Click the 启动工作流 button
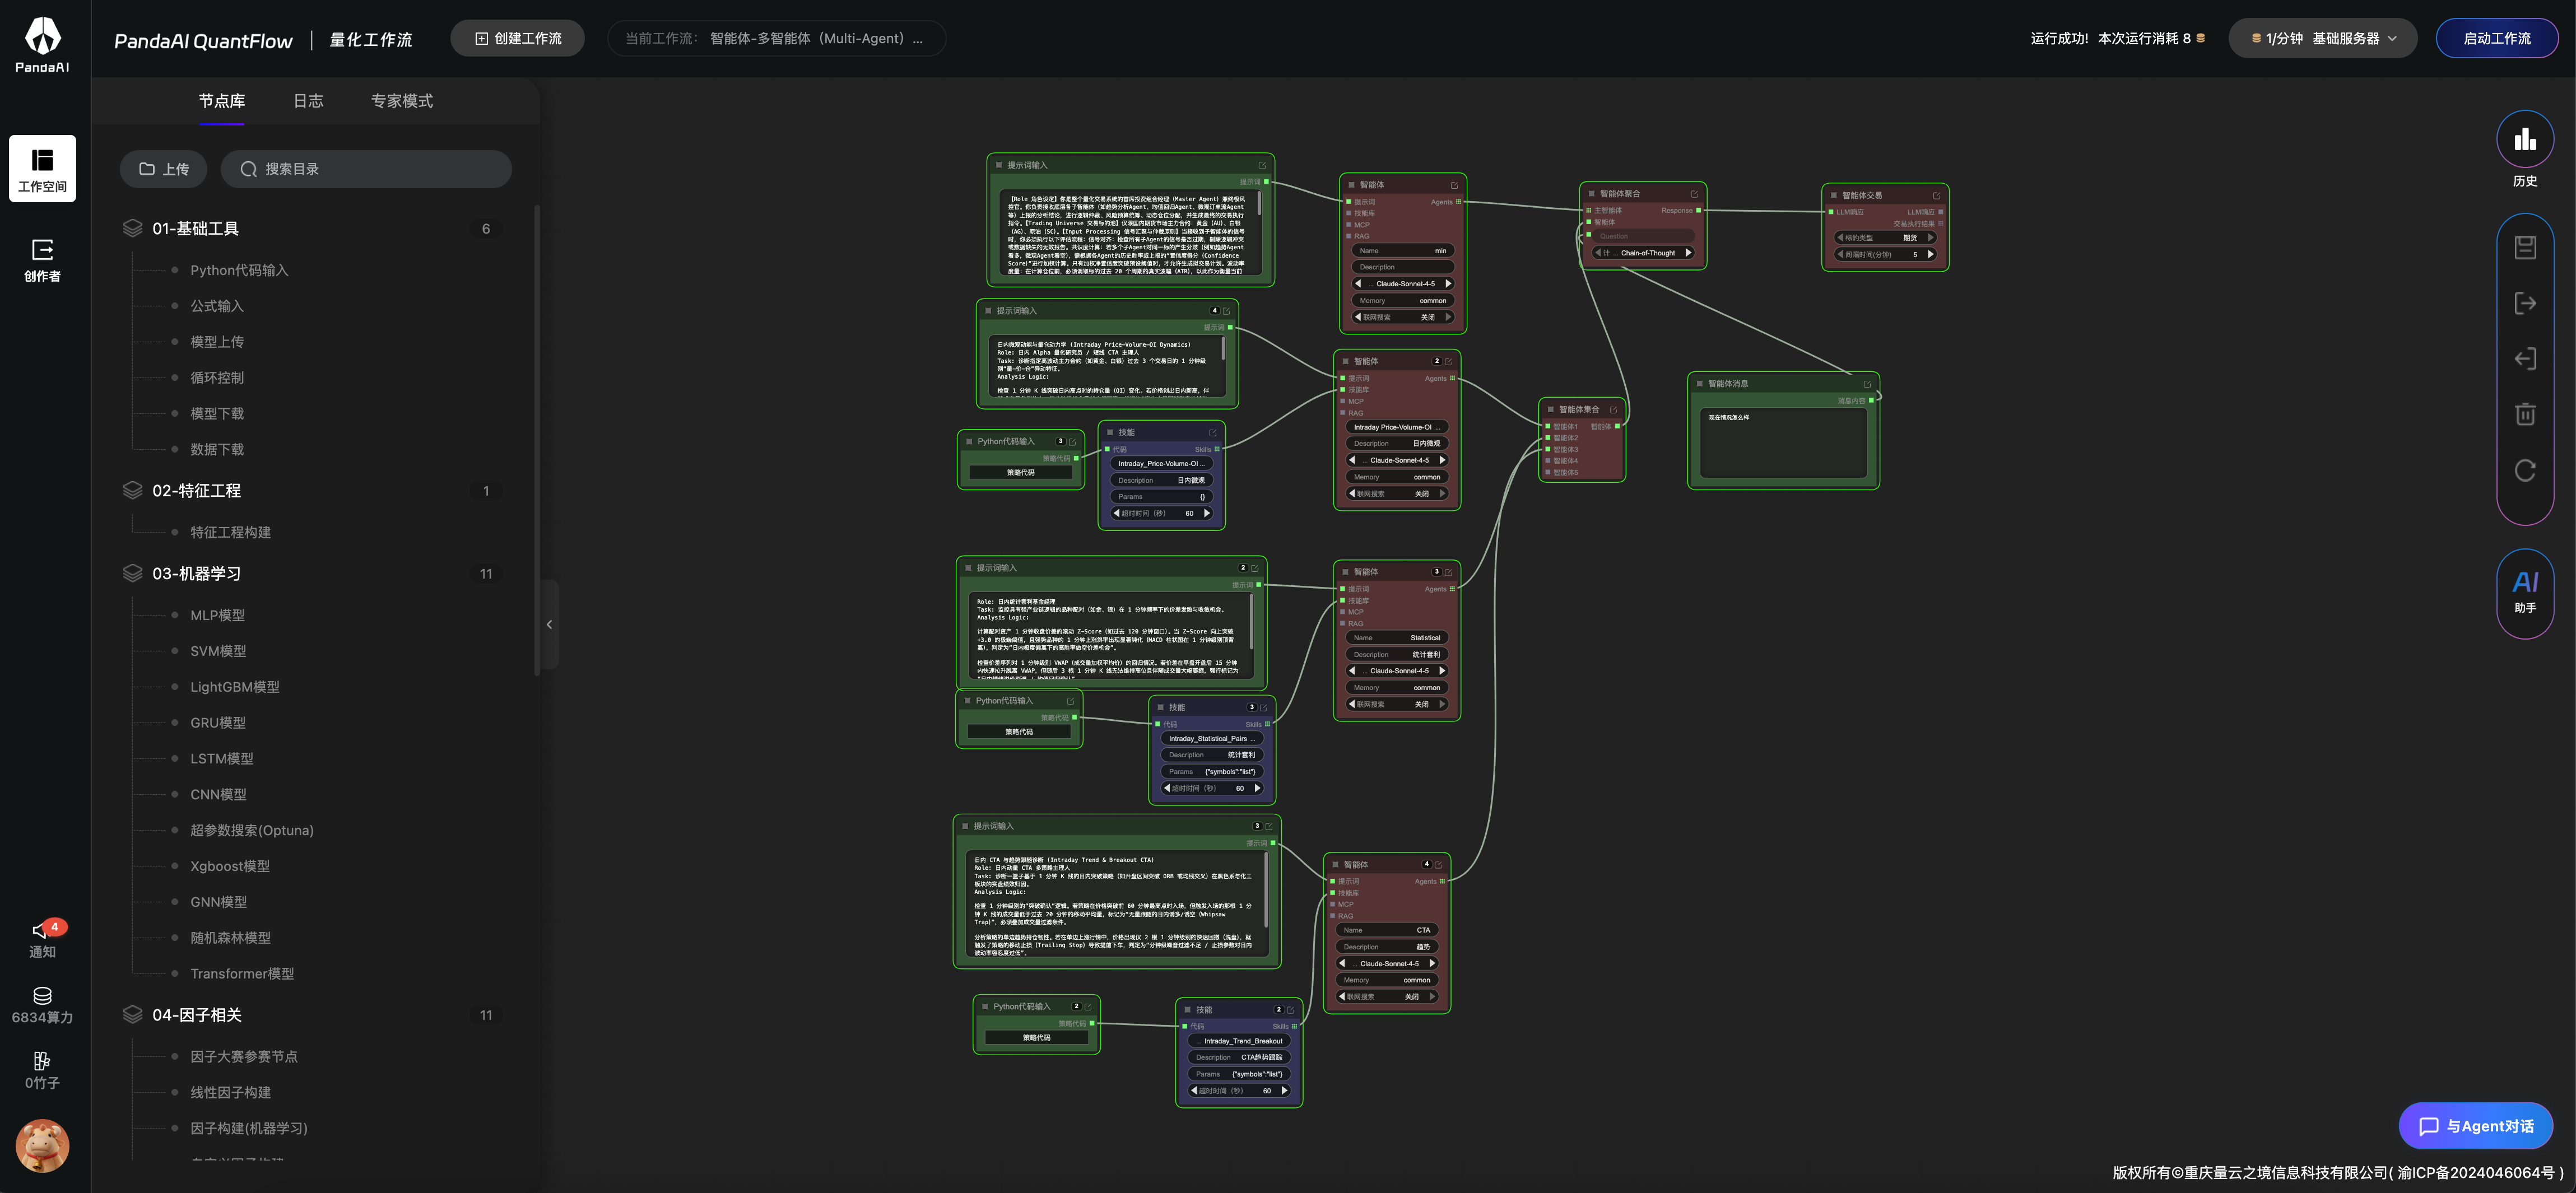Viewport: 2576px width, 1193px height. coord(2496,39)
